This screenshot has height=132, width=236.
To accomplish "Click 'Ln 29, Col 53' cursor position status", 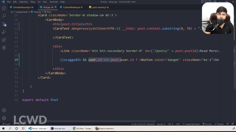I will (x=143, y=124).
